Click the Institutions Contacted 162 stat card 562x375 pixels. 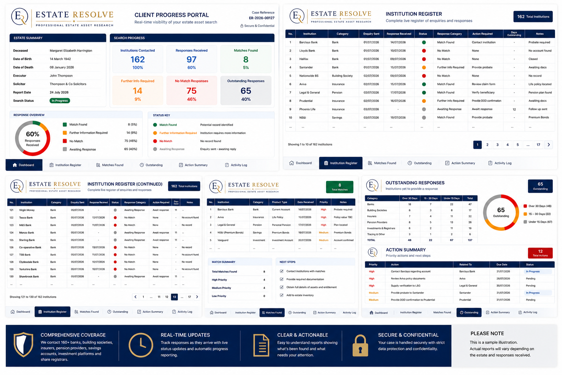click(x=138, y=59)
